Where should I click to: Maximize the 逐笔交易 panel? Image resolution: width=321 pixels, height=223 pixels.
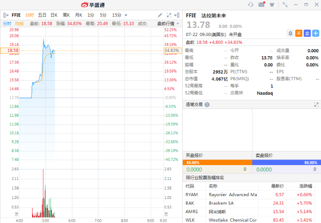[x=316, y=105]
